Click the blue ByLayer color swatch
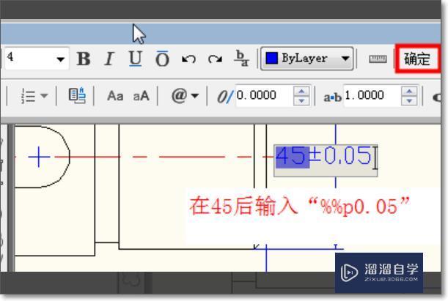Image resolution: width=448 pixels, height=301 pixels. 271,58
